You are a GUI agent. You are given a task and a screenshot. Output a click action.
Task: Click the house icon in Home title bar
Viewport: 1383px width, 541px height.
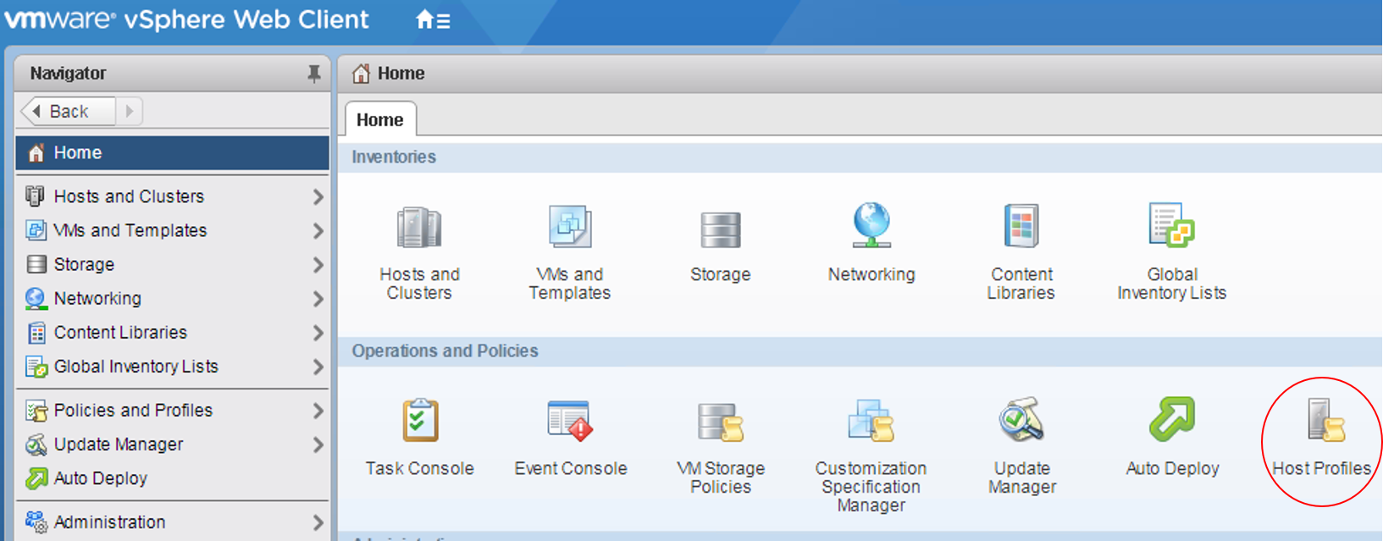coord(362,74)
